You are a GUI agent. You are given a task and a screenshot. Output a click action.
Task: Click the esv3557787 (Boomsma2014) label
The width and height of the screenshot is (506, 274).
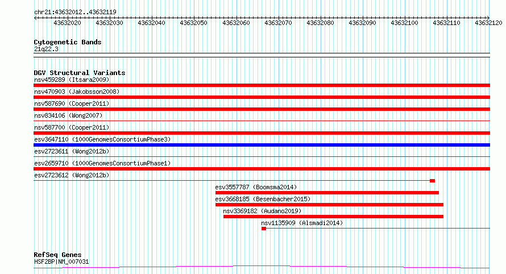[256, 187]
